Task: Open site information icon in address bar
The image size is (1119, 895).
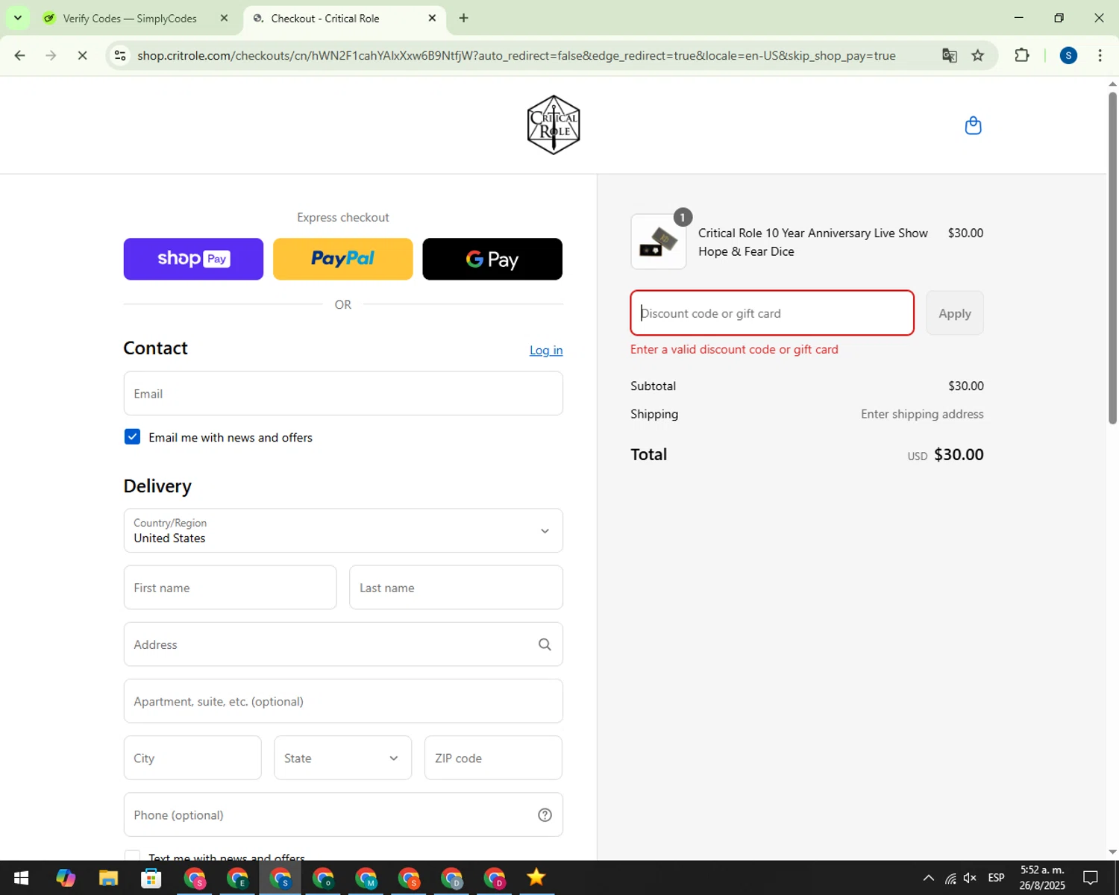Action: 120,55
